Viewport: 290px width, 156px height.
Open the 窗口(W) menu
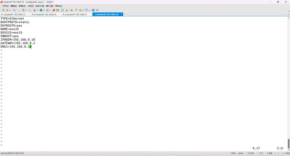click(x=50, y=6)
